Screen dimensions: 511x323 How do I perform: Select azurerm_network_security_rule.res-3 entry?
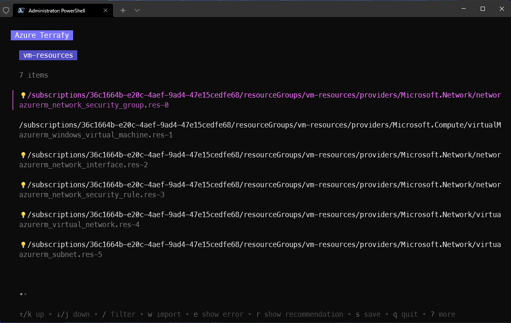point(92,195)
